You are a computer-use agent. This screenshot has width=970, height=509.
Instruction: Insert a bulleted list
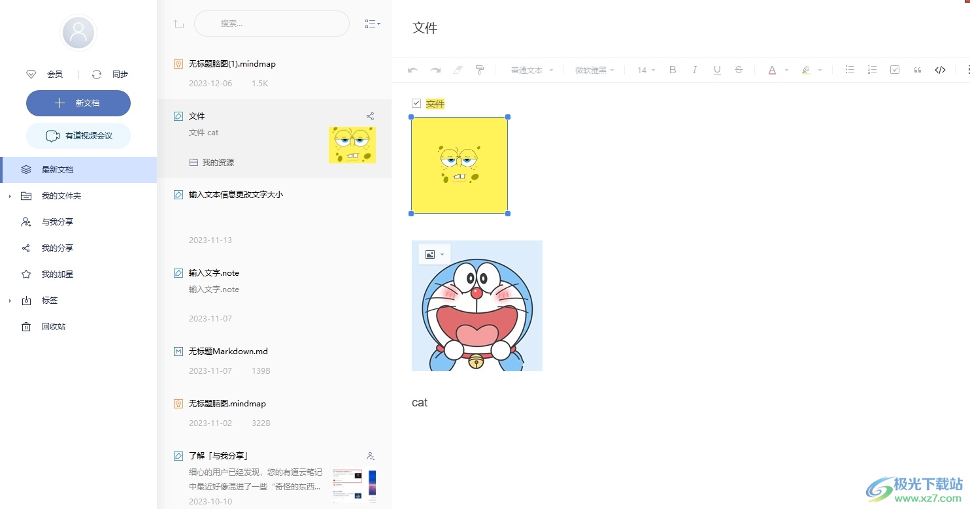(850, 70)
